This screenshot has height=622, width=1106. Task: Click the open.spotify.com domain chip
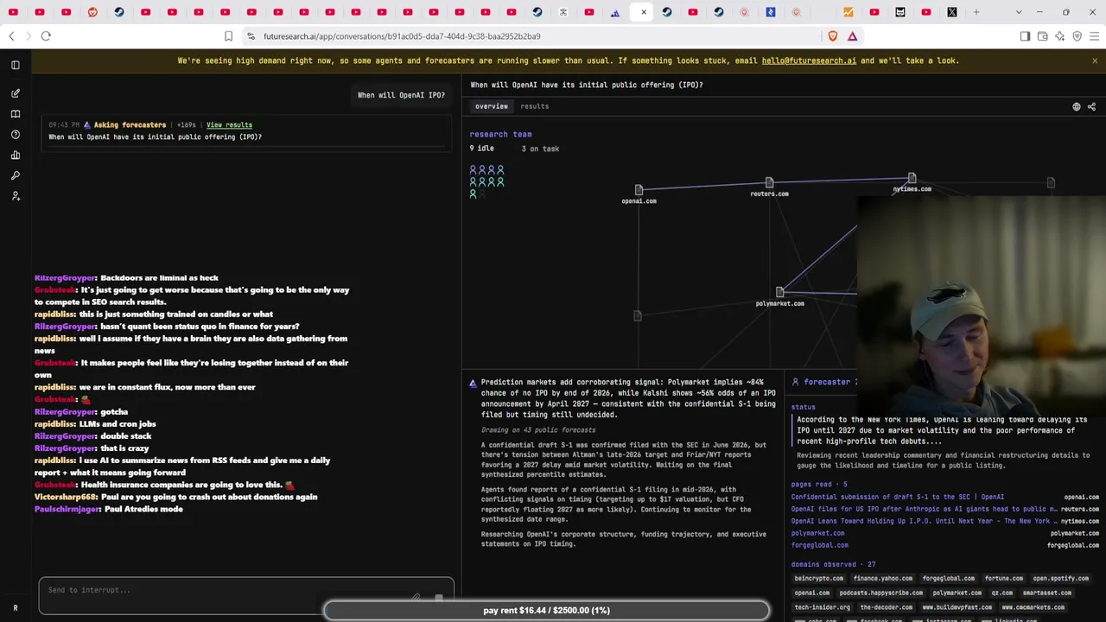click(1060, 579)
